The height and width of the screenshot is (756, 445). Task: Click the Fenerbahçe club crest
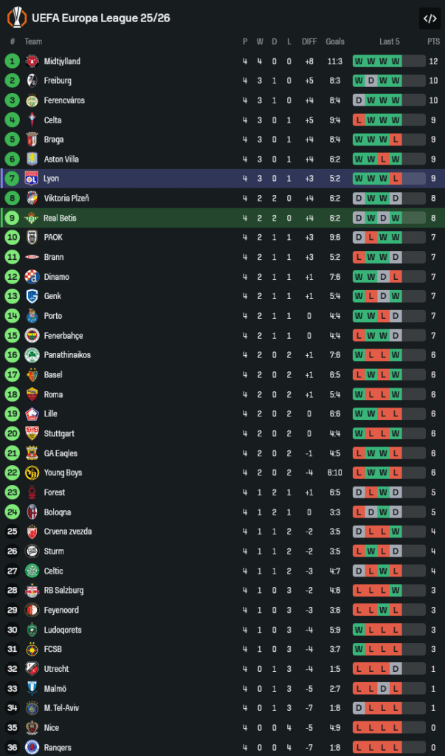point(32,336)
